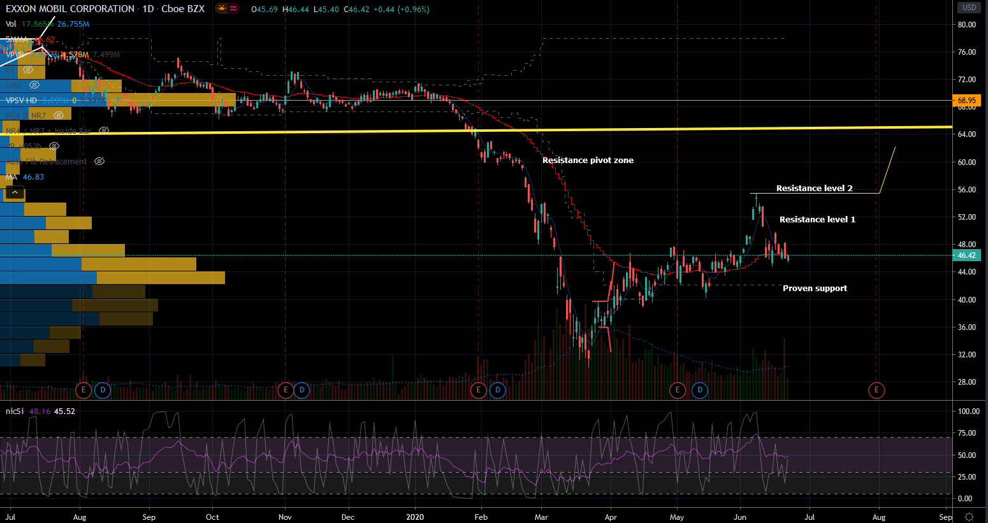Viewport: 988px width, 523px height.
Task: Click the Oct label on the time axis
Action: (x=212, y=517)
